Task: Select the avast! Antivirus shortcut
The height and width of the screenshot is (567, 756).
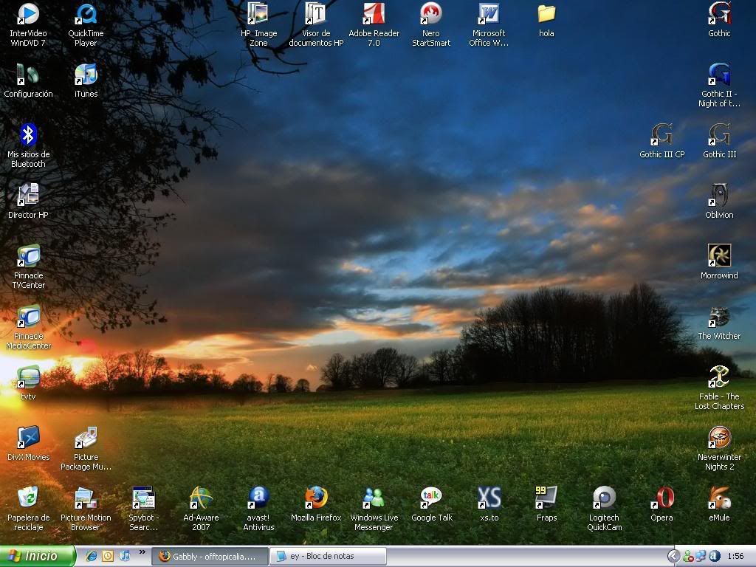Action: pos(258,498)
